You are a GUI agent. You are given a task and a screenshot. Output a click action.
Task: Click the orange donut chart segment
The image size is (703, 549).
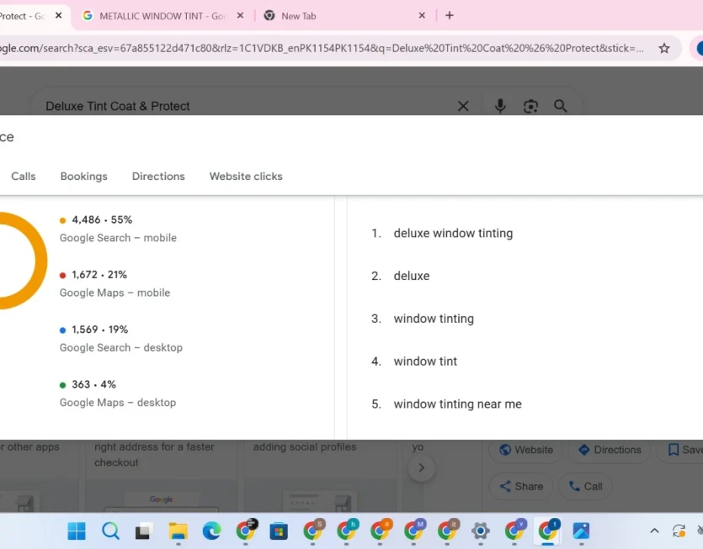(x=40, y=261)
